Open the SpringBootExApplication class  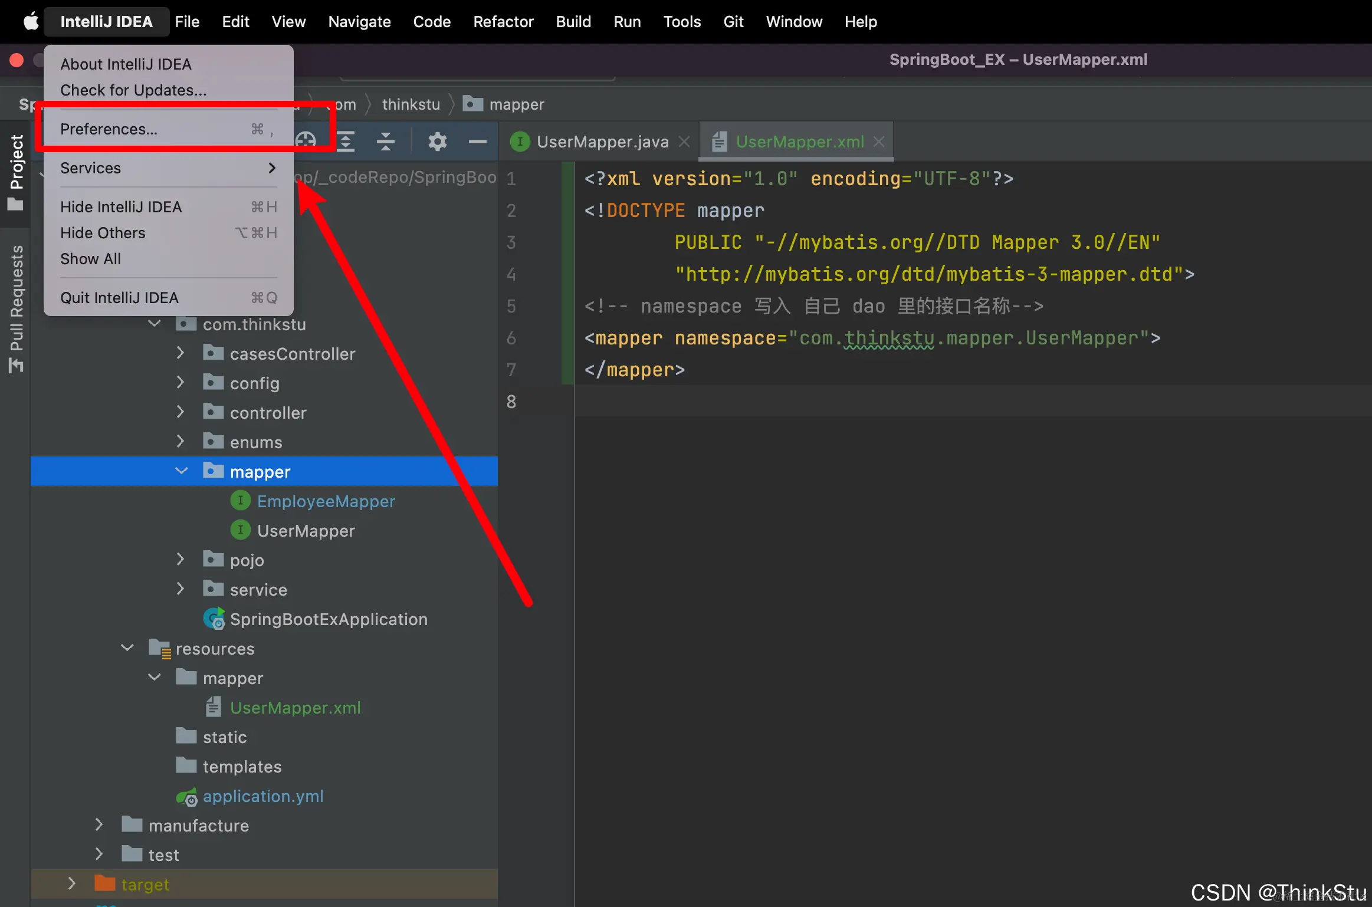328,619
